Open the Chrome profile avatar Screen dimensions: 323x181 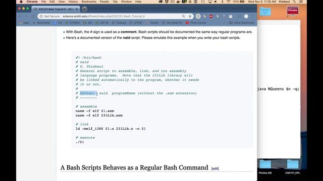tap(246, 16)
